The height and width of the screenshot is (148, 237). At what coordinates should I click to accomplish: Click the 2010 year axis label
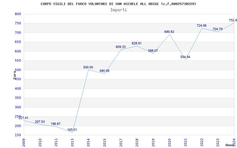(40, 142)
